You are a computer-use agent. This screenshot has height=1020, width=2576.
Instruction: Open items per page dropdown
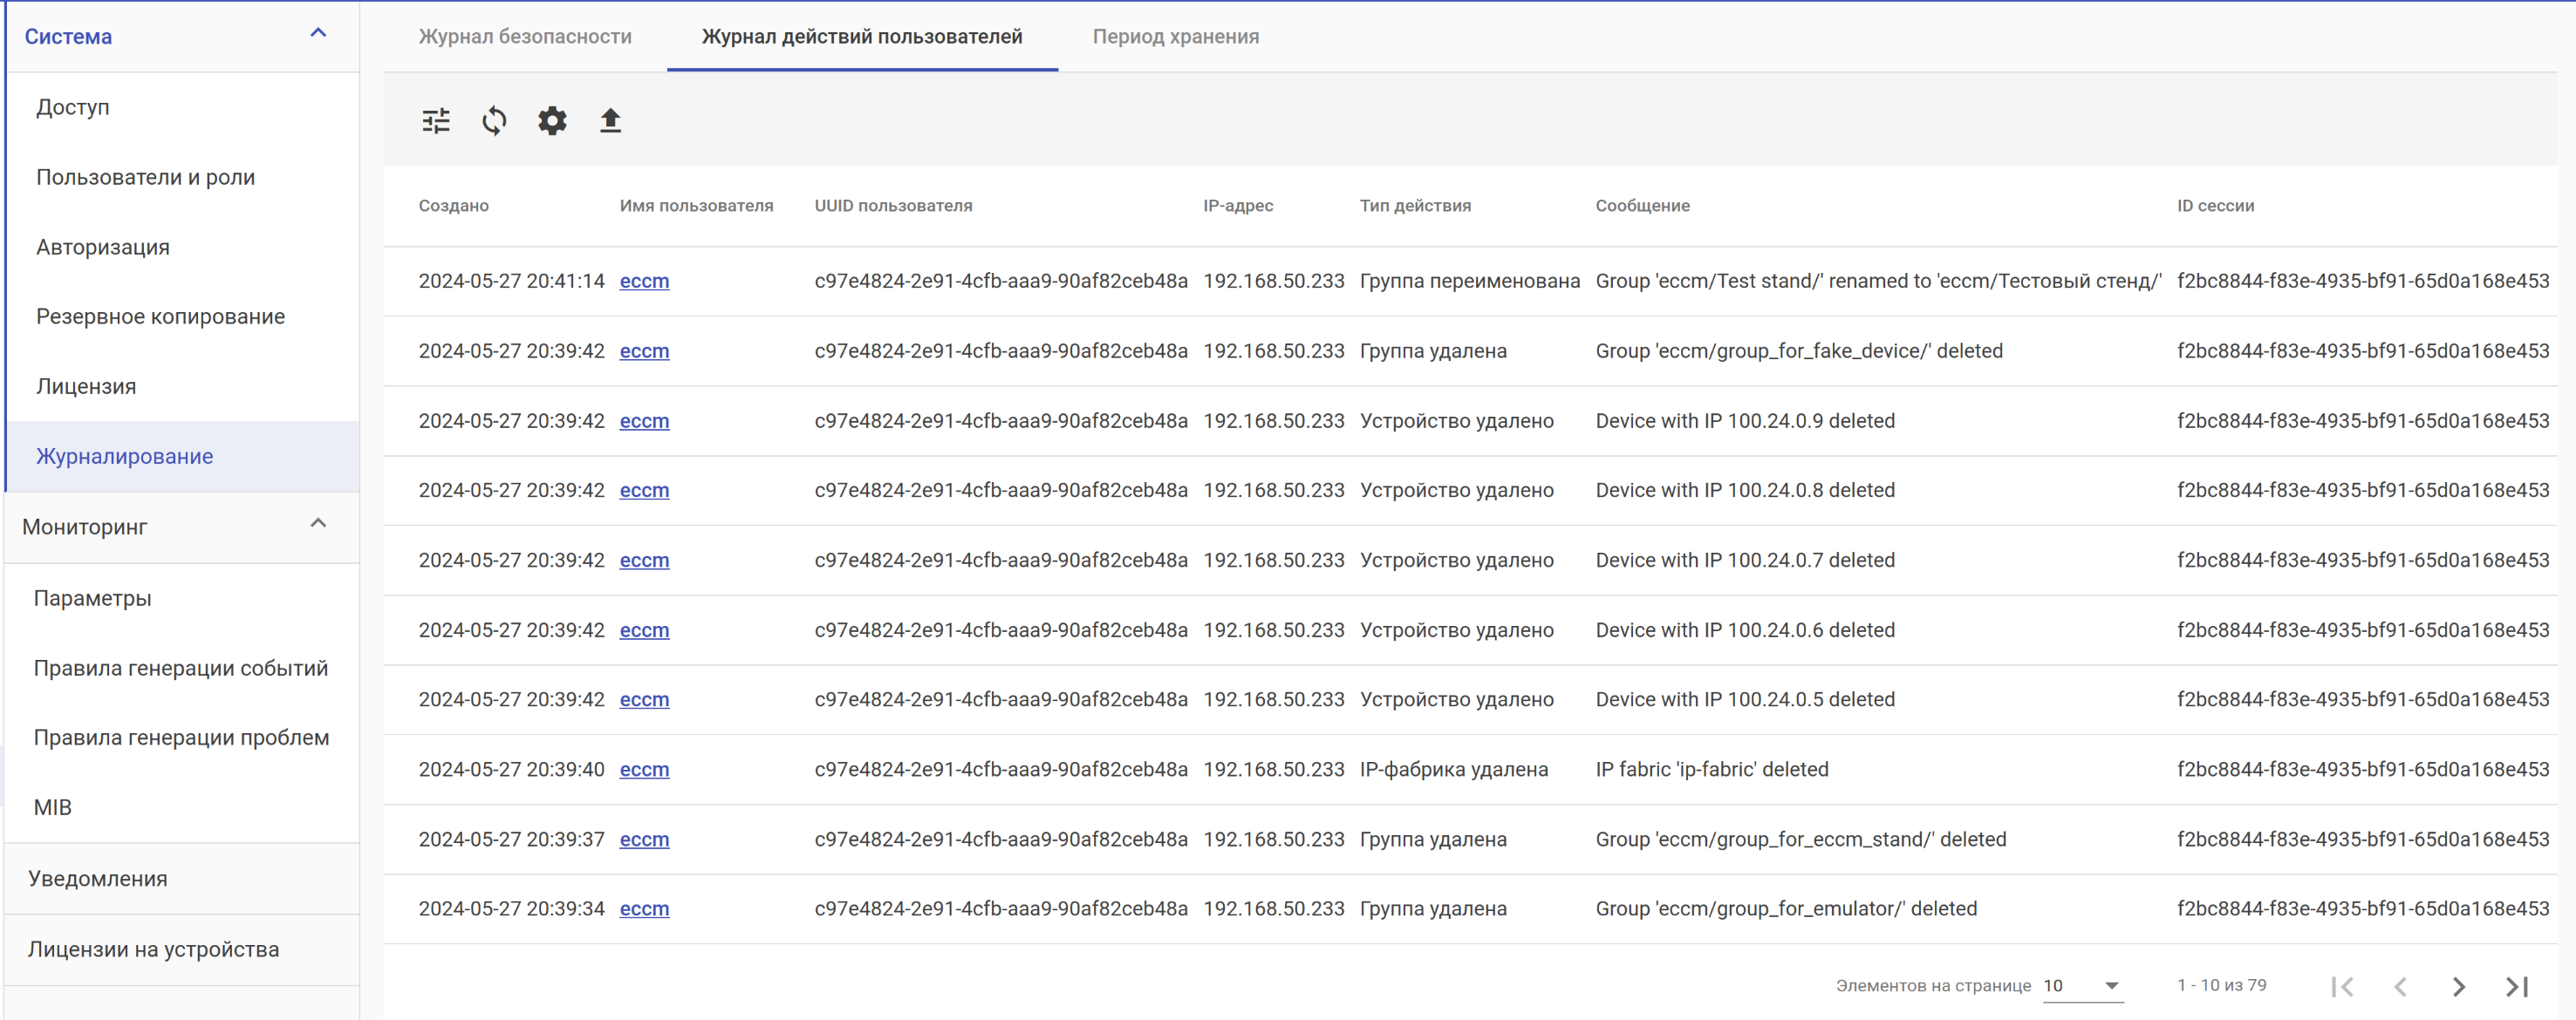[2082, 985]
